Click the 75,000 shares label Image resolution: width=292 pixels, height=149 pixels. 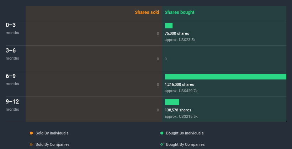[x=177, y=33]
